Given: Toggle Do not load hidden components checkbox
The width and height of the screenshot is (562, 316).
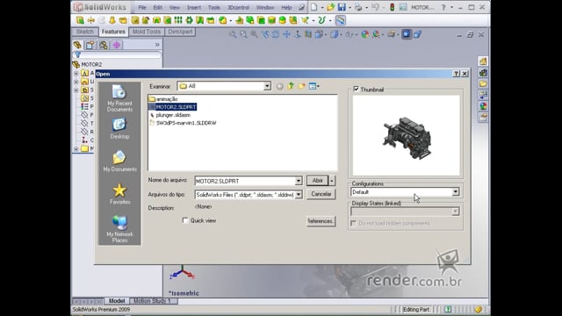Looking at the screenshot, I should 353,223.
